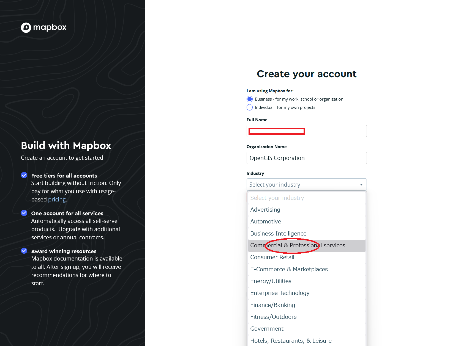
Task: Choose Automotive from industry list
Action: pos(266,222)
